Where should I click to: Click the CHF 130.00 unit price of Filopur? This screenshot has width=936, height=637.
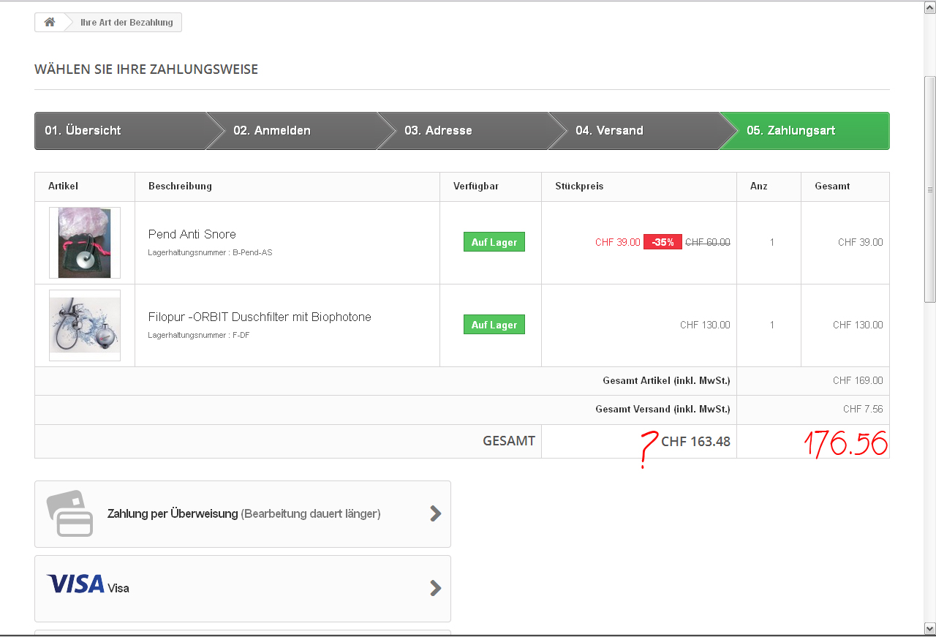point(705,325)
